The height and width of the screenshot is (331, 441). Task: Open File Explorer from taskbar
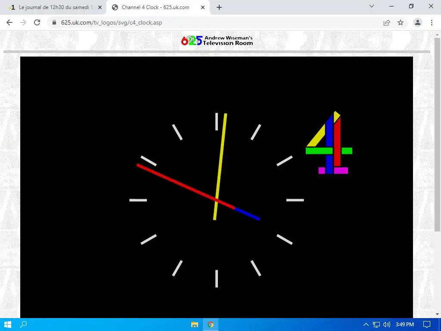point(195,325)
